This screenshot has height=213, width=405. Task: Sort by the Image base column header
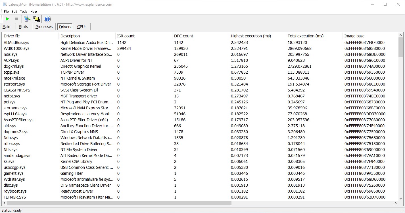(370, 36)
